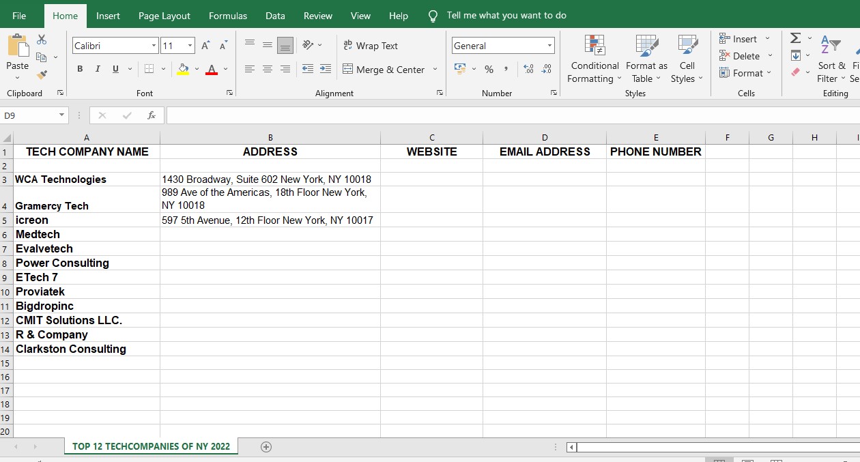The height and width of the screenshot is (462, 860).
Task: Click the Copy icon in Clipboard group
Action: coord(42,57)
